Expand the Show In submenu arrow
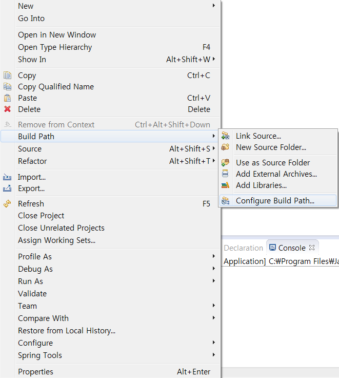 click(213, 59)
